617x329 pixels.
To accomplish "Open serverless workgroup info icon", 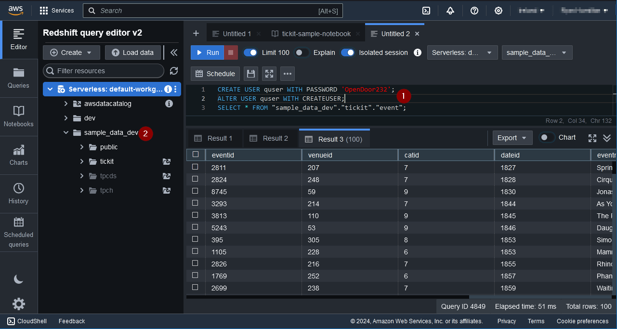I will coord(168,89).
